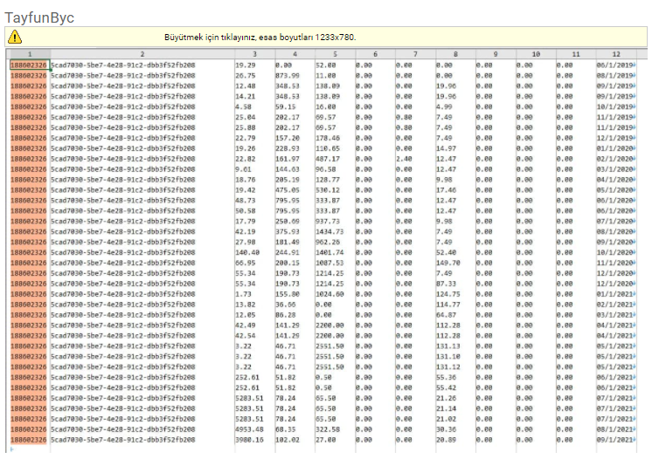Click cell with value 102.02

288,440
